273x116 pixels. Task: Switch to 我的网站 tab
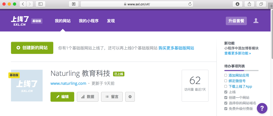(63, 21)
